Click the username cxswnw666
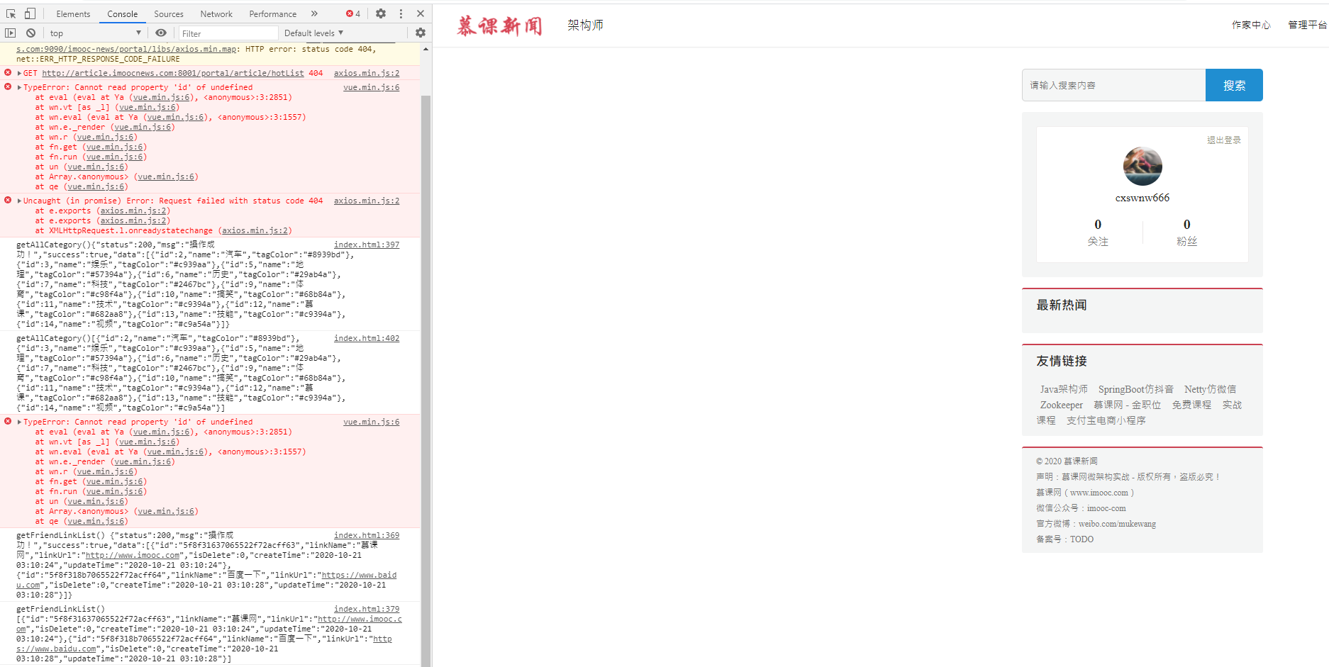 (1142, 198)
